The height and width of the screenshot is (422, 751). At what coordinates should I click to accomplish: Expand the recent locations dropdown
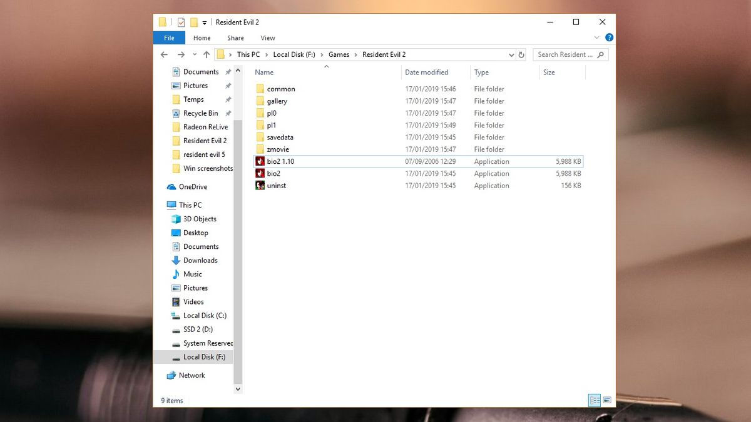click(x=195, y=54)
